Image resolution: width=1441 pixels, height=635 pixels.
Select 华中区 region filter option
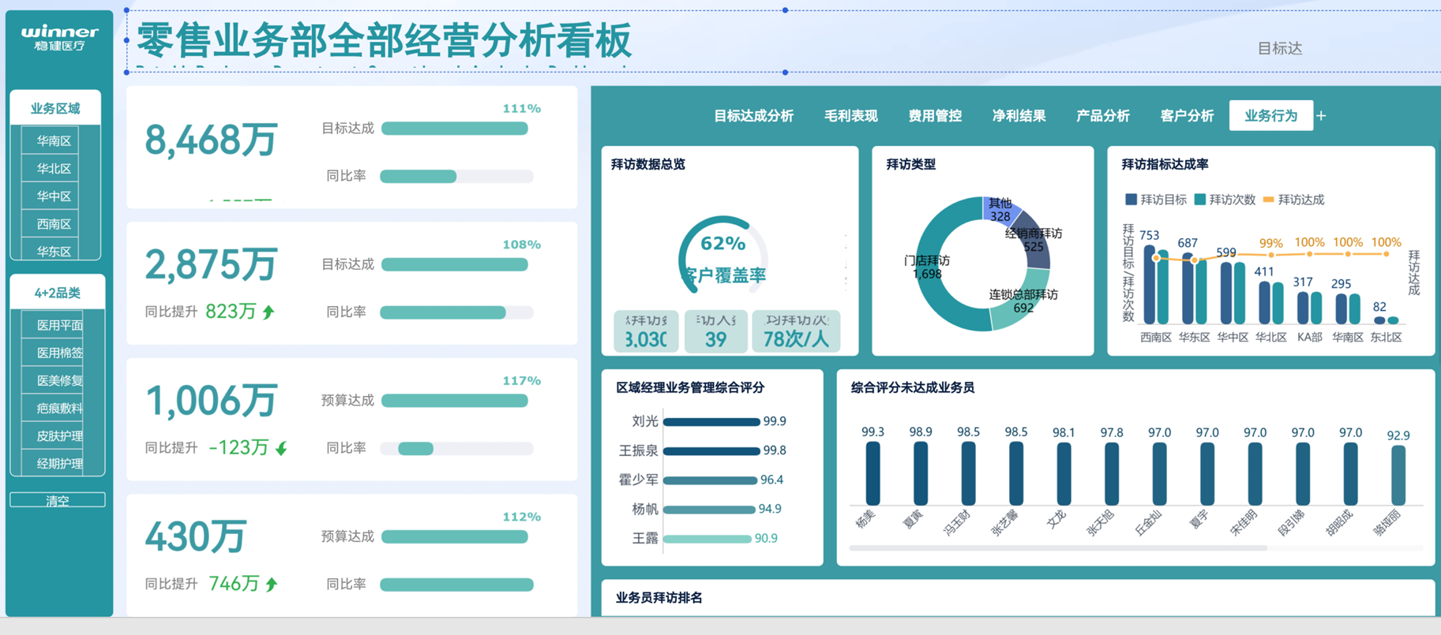[x=54, y=196]
